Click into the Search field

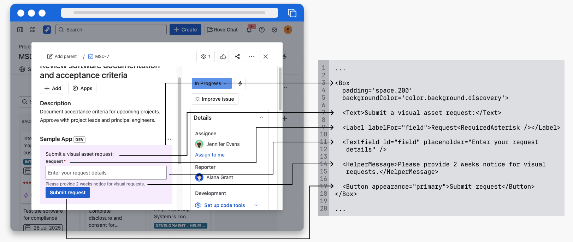click(x=111, y=30)
